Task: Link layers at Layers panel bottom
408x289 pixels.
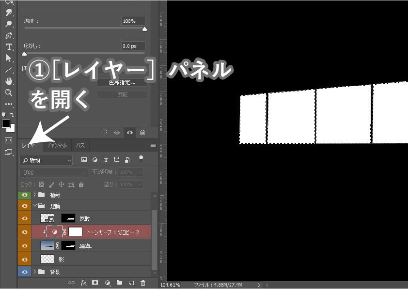Action: [x=71, y=283]
